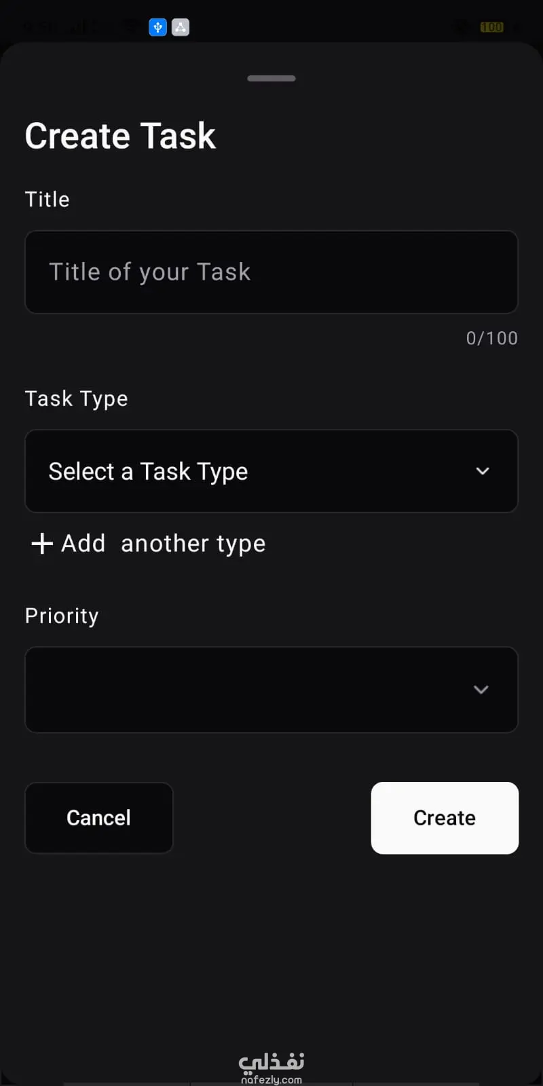
Task: Tap the gray status icon beside USB
Action: pyautogui.click(x=181, y=27)
